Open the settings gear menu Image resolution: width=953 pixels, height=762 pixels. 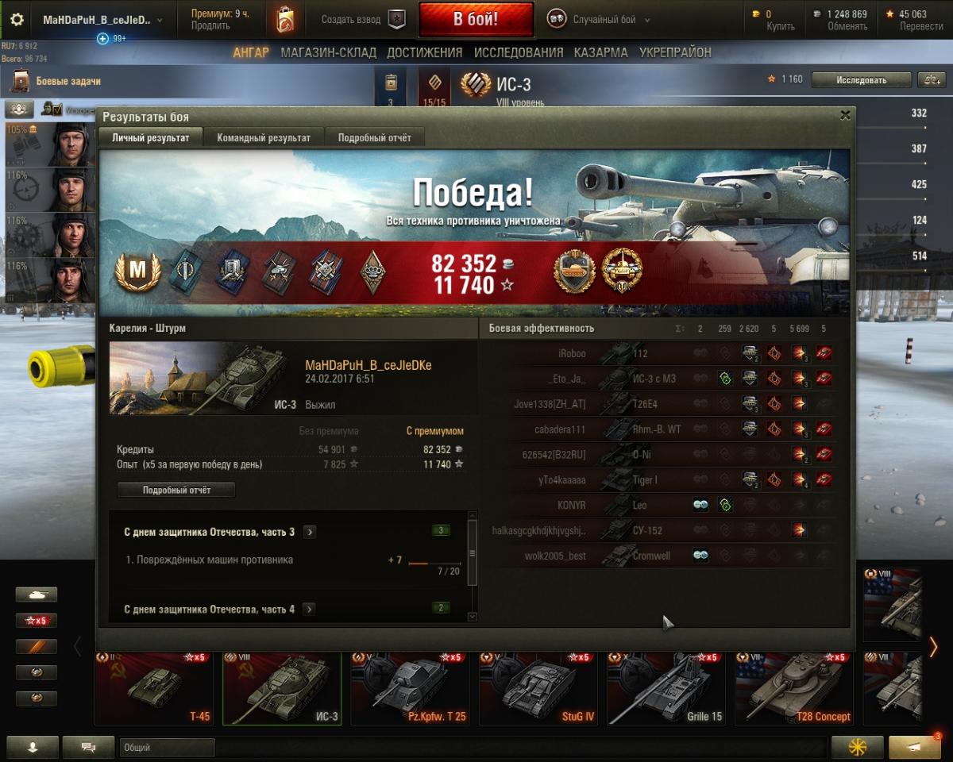pyautogui.click(x=17, y=20)
